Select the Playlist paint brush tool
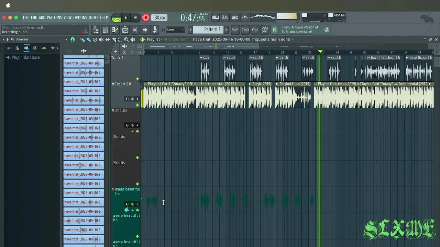This screenshot has width=440, height=247. pyautogui.click(x=89, y=39)
